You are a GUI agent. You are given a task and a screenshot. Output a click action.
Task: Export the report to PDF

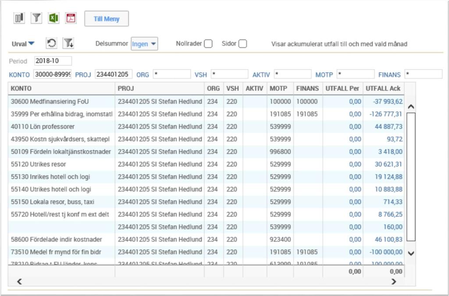pos(71,18)
